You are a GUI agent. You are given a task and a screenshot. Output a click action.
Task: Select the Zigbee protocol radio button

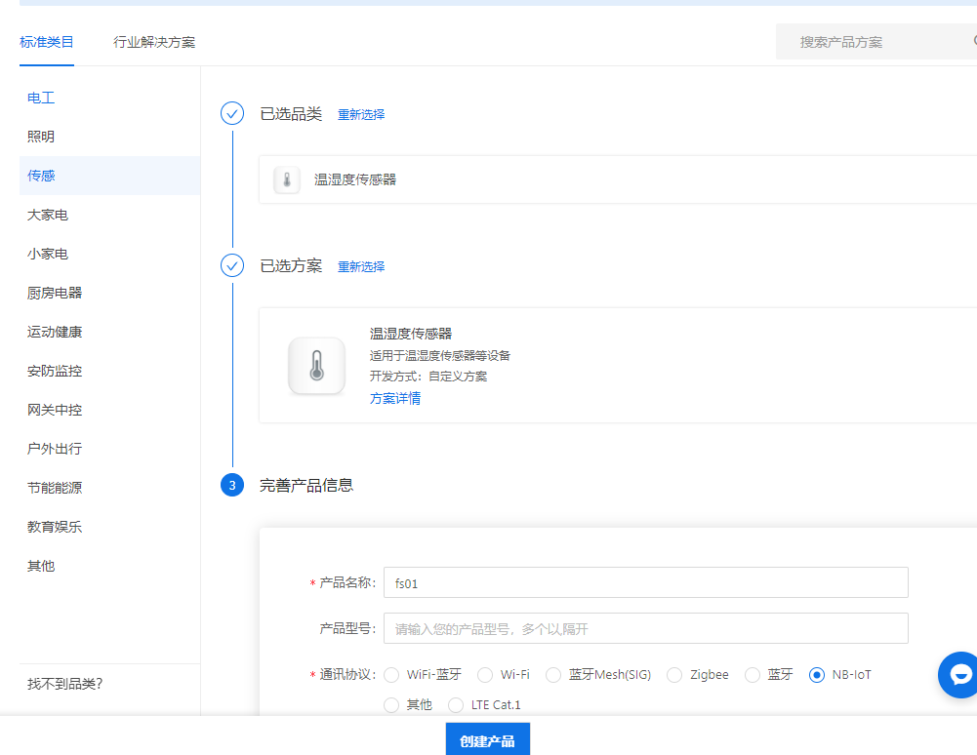tap(674, 675)
